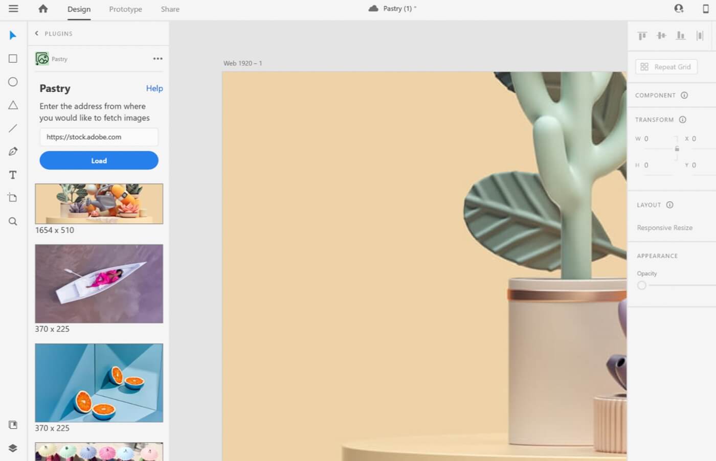Focus the X position field
The image size is (716, 461).
point(703,139)
